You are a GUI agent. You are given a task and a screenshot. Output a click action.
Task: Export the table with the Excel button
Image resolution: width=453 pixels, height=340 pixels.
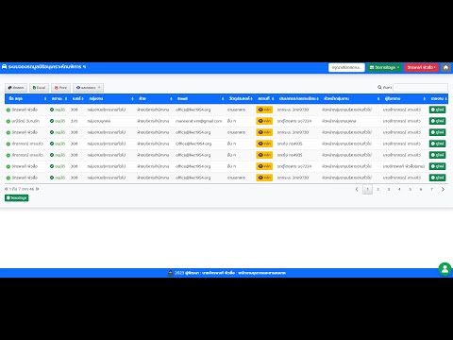[x=39, y=88]
